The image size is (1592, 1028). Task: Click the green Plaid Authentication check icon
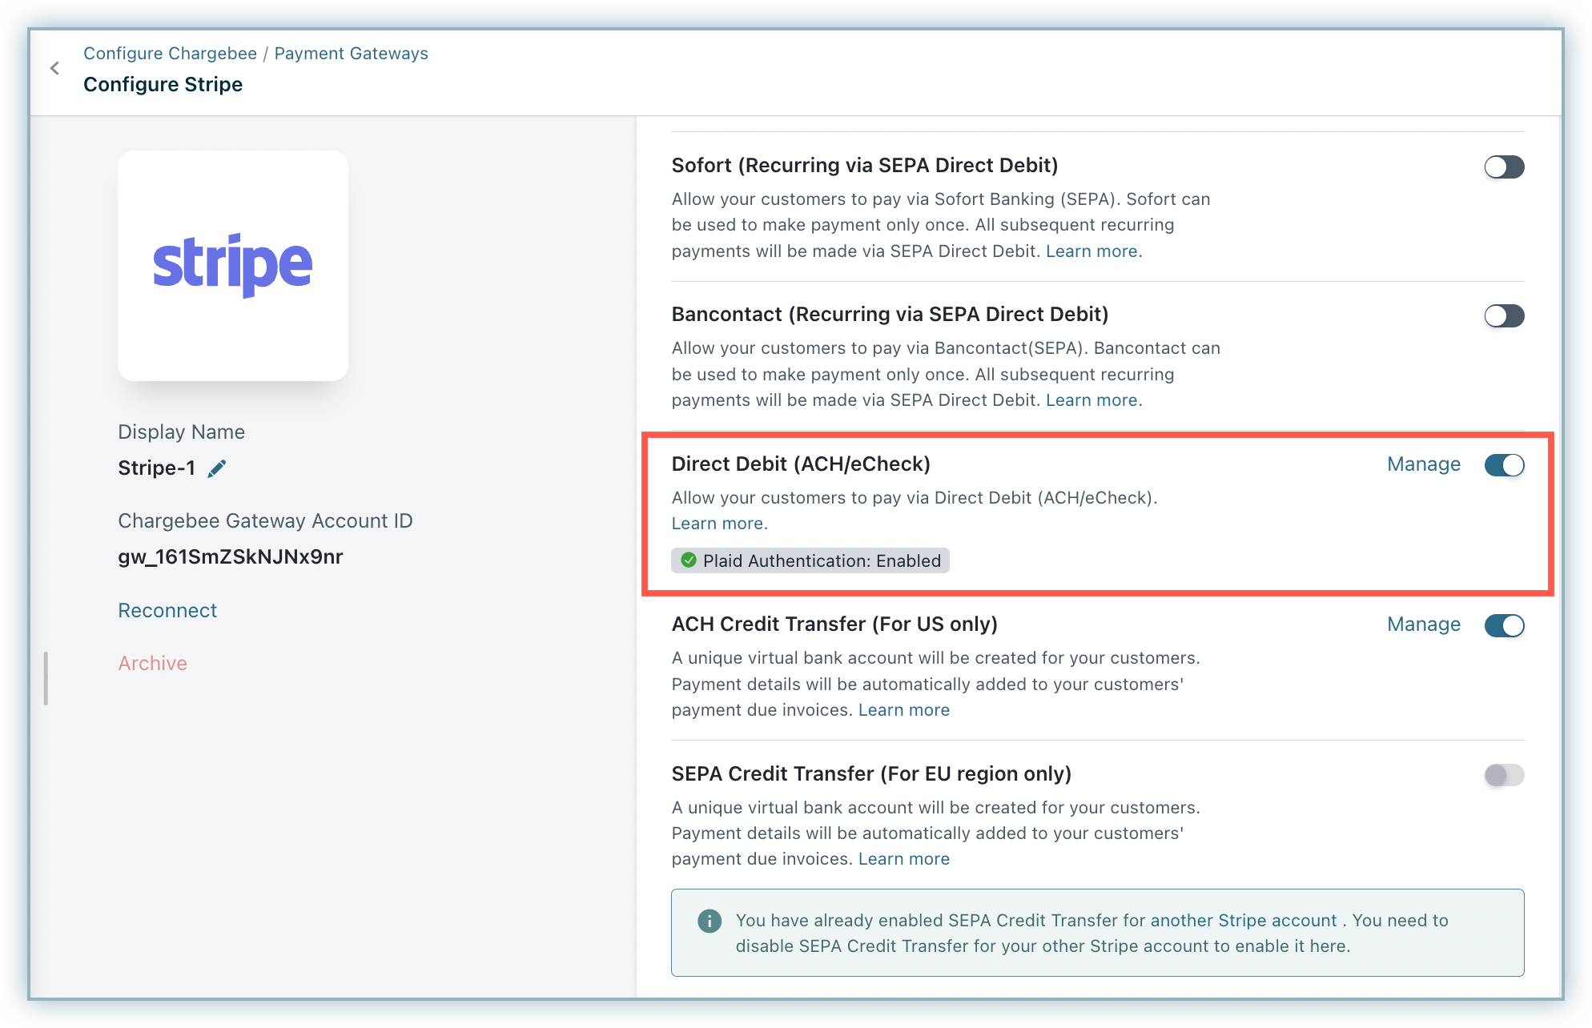(688, 560)
